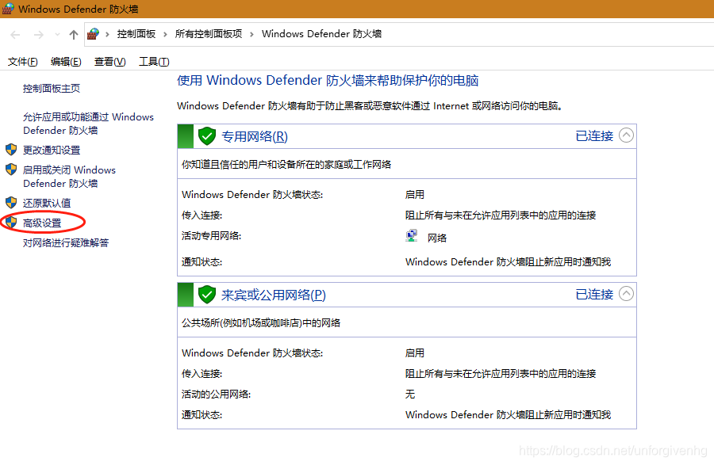Click green shield icon of 来宾或公用网络
The image size is (714, 465).
click(207, 295)
